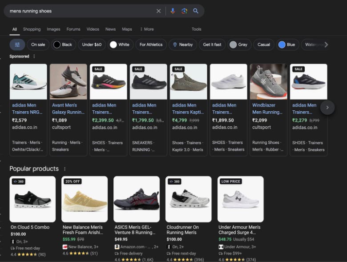Screen dimensions: 347x262
Task: Go to the News tab
Action: pyautogui.click(x=110, y=29)
